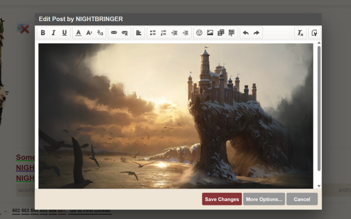
Task: Open the smilies picker
Action: 199,33
